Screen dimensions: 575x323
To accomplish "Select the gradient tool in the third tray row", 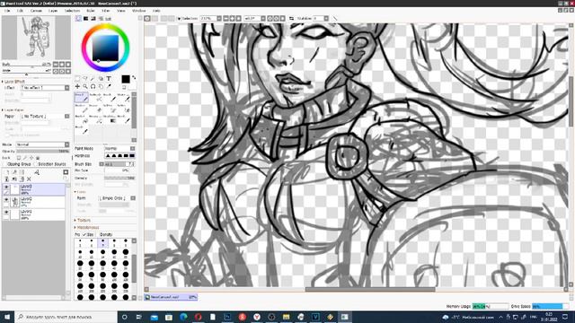I will tap(110, 119).
